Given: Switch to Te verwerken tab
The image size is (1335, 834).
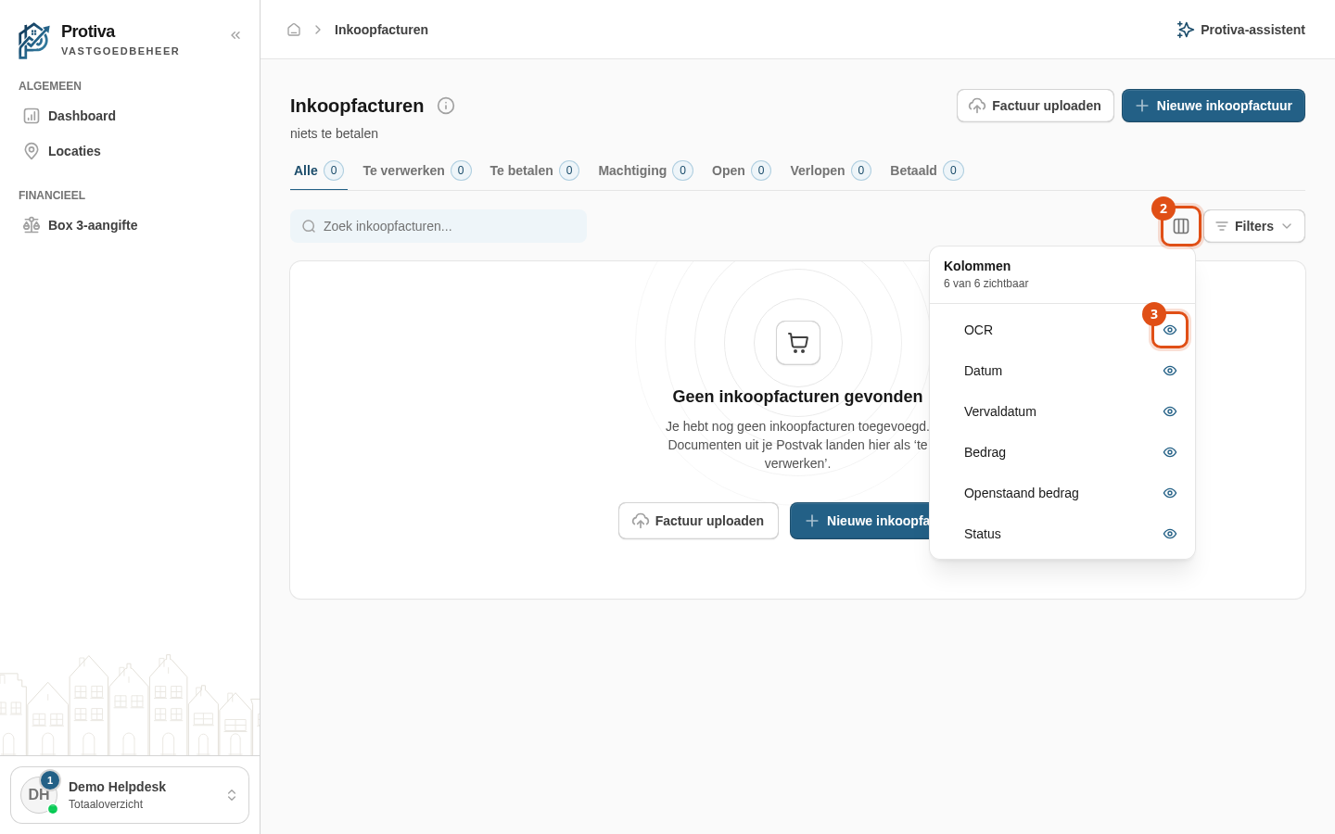Looking at the screenshot, I should (417, 171).
